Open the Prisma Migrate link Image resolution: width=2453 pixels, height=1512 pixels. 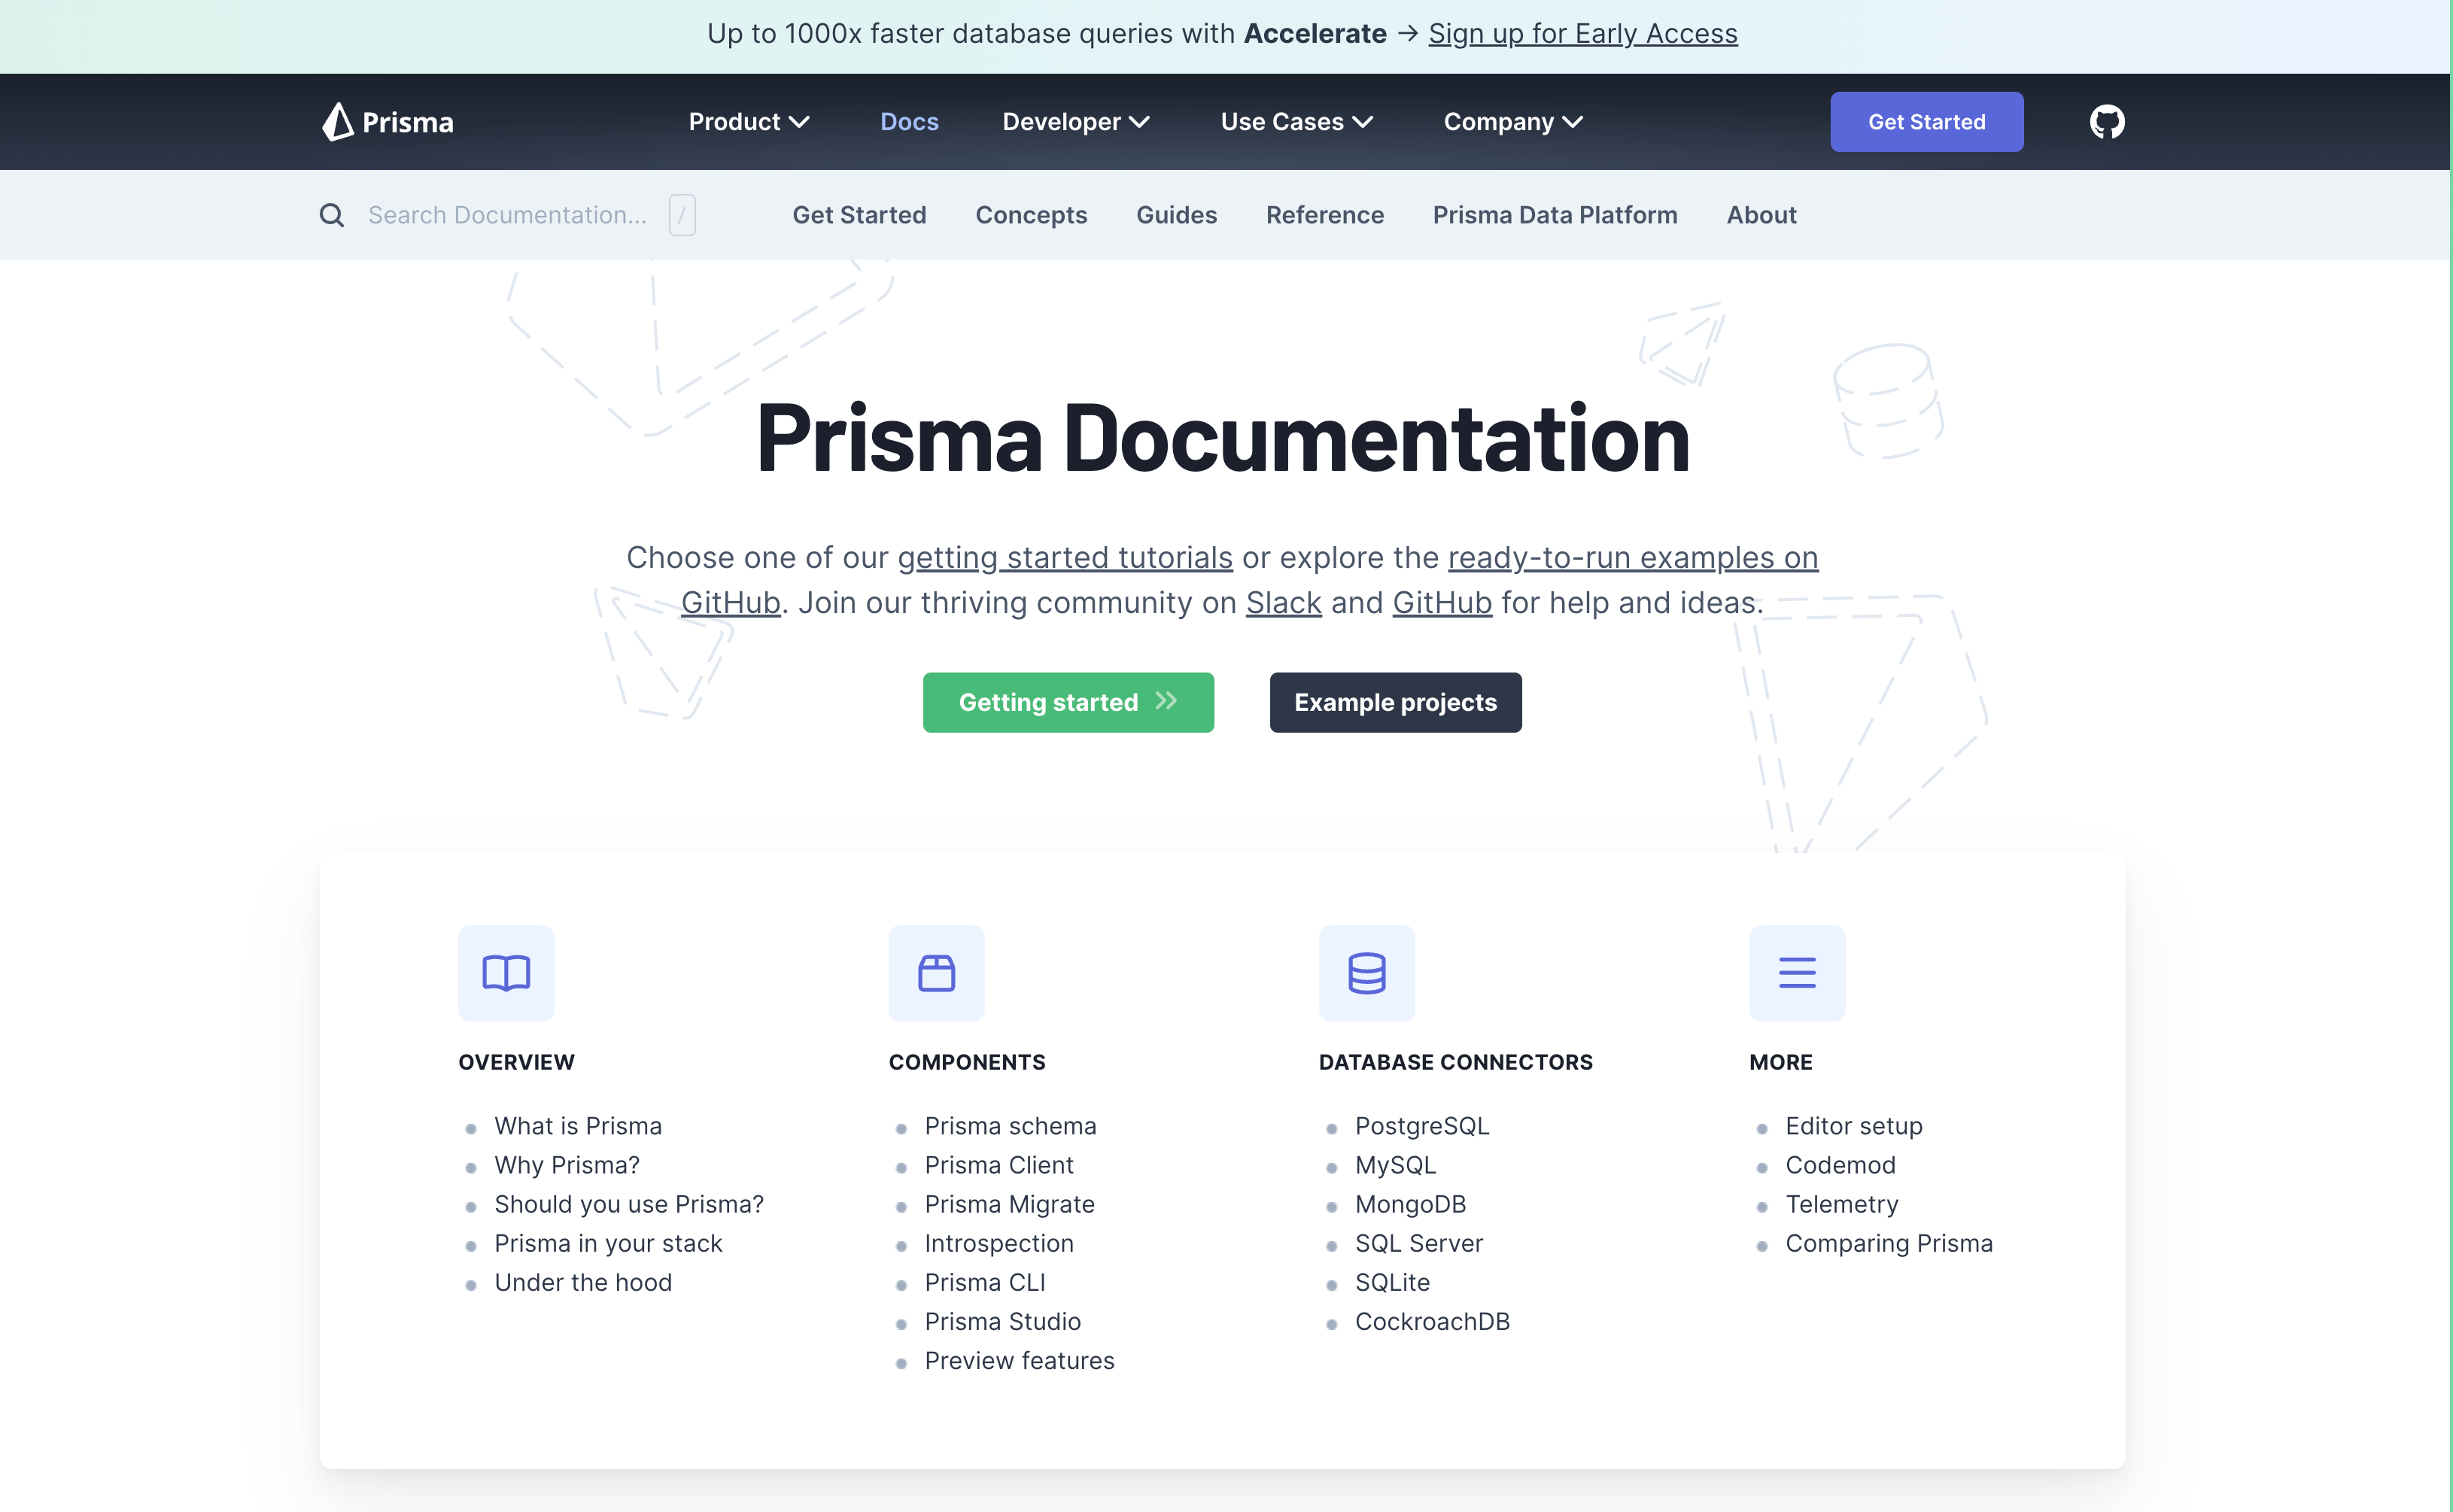click(1009, 1204)
